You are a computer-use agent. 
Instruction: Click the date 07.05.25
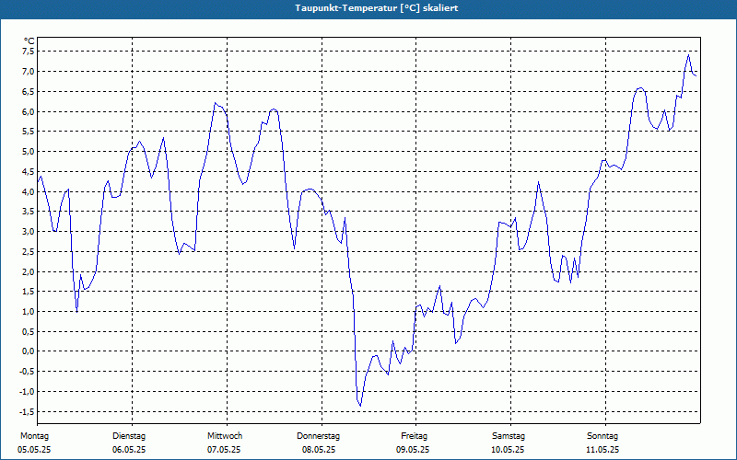coord(224,450)
